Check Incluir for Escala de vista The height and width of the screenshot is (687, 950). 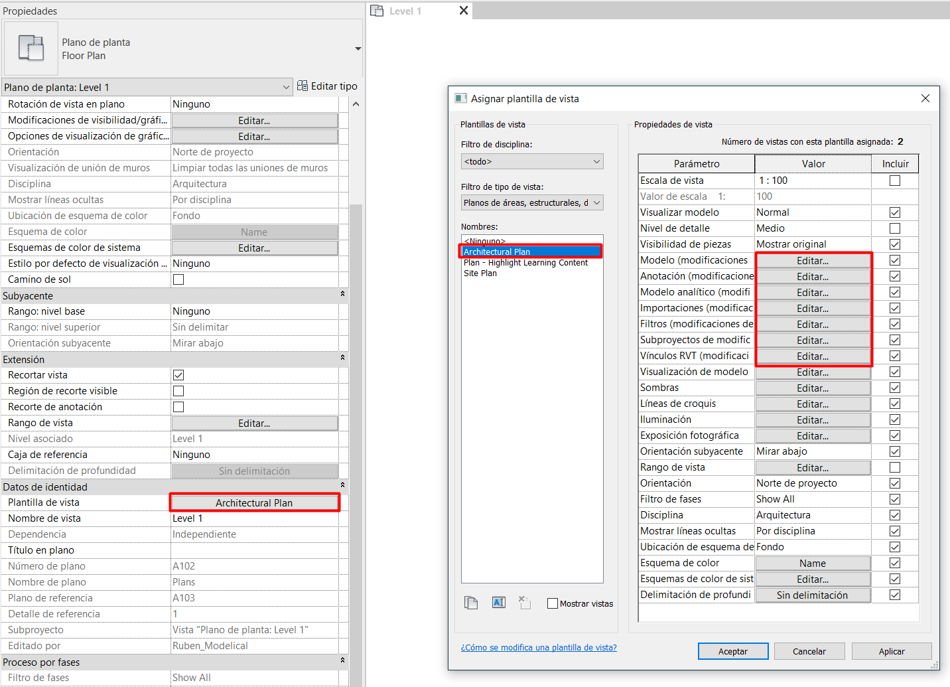pyautogui.click(x=895, y=181)
